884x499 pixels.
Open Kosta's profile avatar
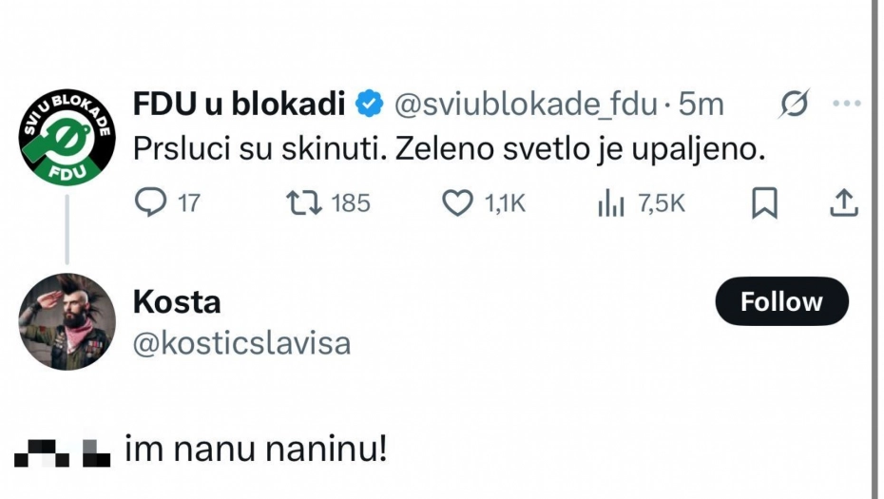point(67,322)
